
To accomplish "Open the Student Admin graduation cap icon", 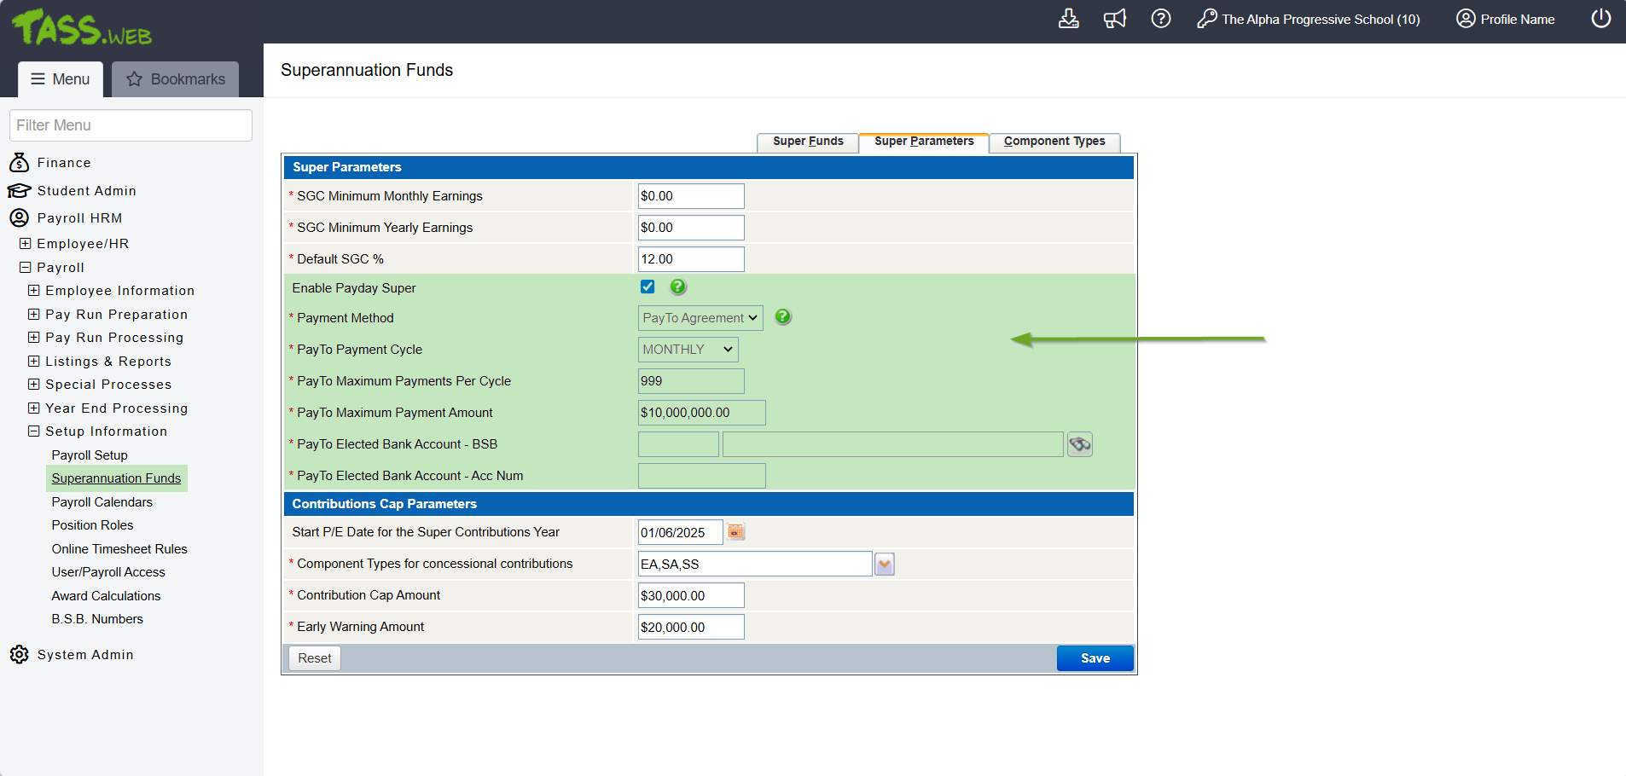I will point(20,190).
